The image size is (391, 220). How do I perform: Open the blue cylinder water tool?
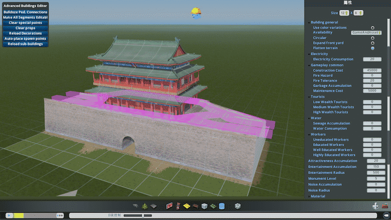(221, 206)
